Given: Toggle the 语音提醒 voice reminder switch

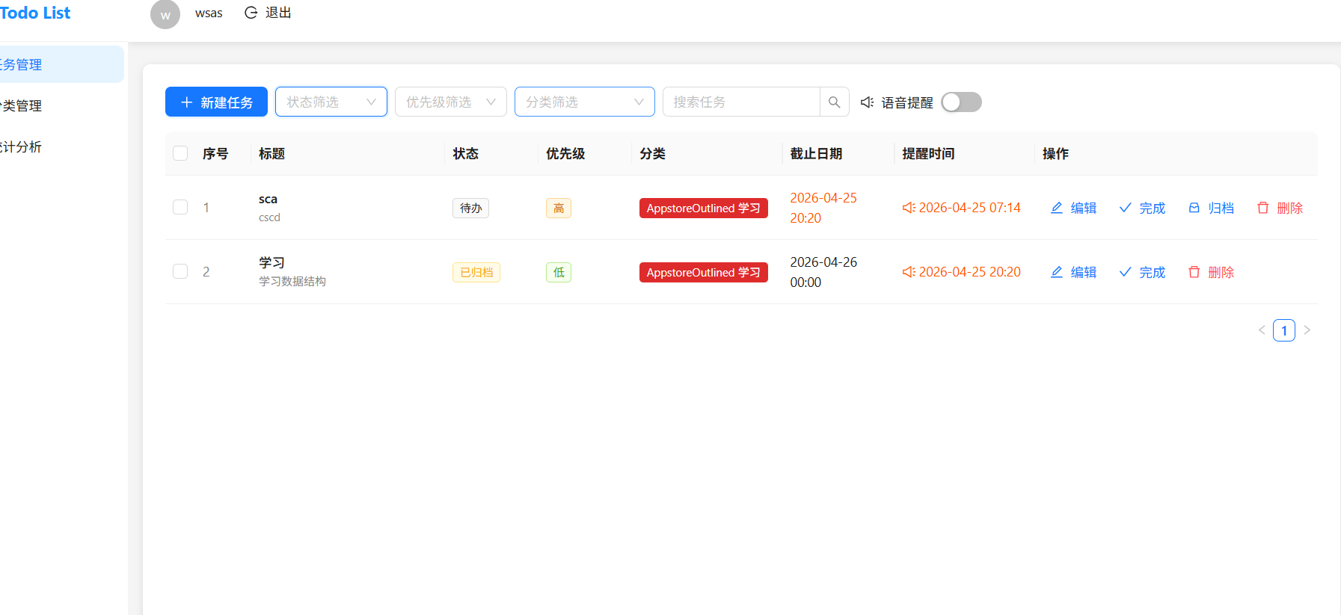Looking at the screenshot, I should pyautogui.click(x=961, y=102).
